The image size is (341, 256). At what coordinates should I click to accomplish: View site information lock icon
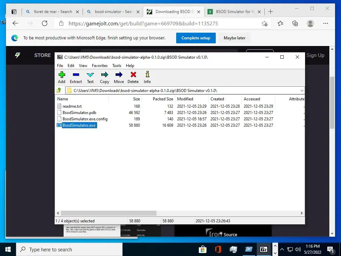coord(61,23)
